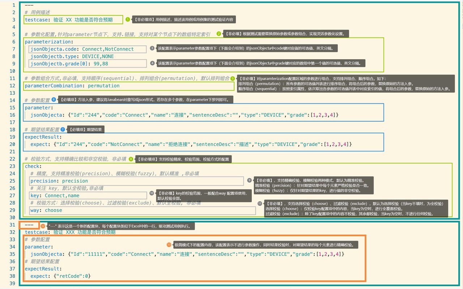Click the key: Connect,name field
The height and width of the screenshot is (289, 463).
pos(88,195)
